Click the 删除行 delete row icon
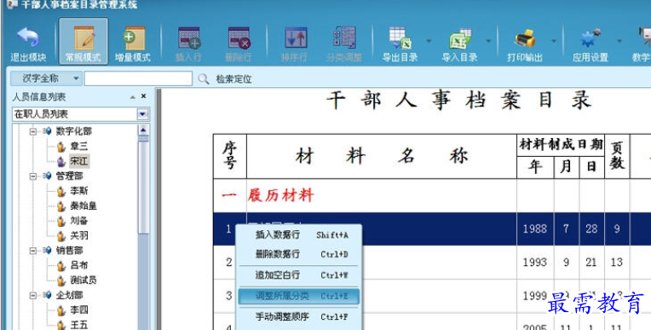651x330 pixels. [x=239, y=38]
